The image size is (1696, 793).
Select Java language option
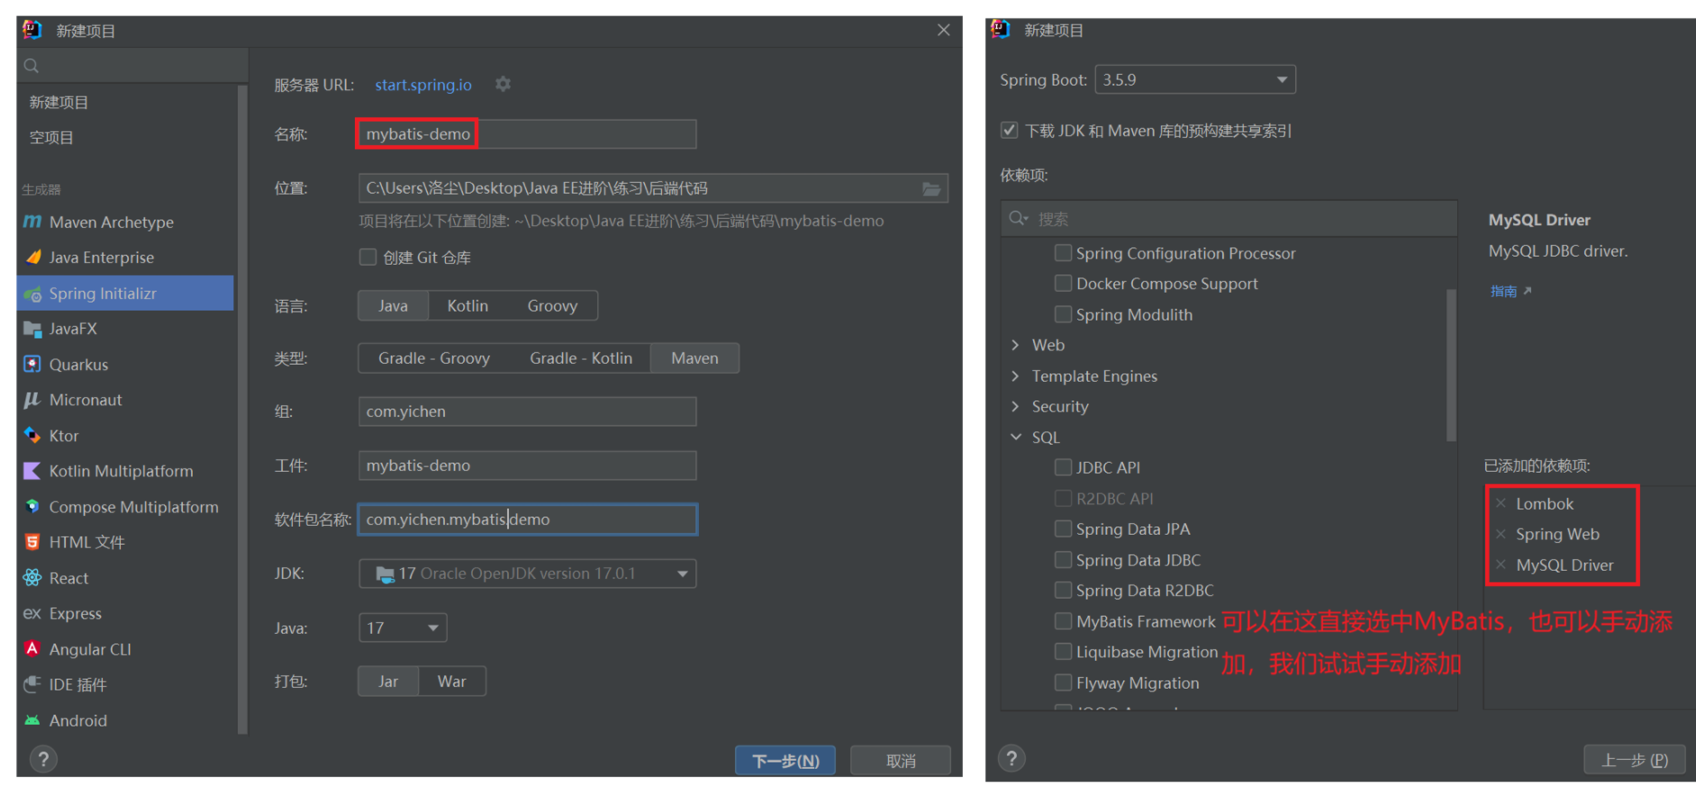click(x=393, y=306)
